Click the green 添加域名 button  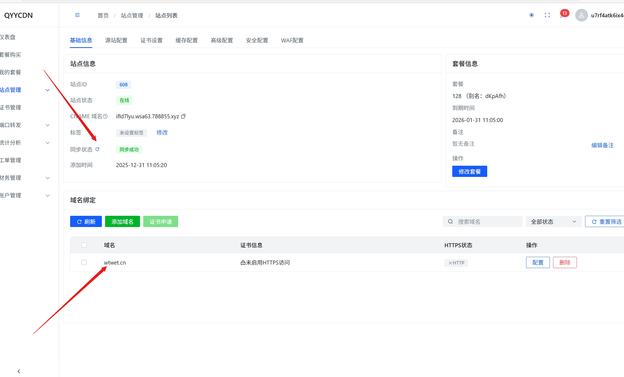[122, 222]
